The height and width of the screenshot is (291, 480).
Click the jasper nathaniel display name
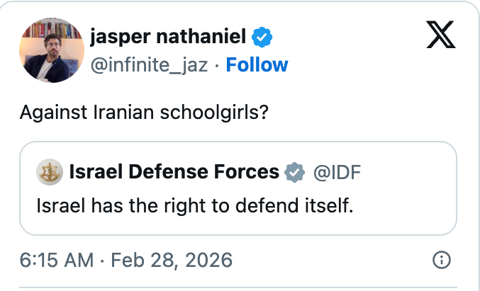coord(169,36)
